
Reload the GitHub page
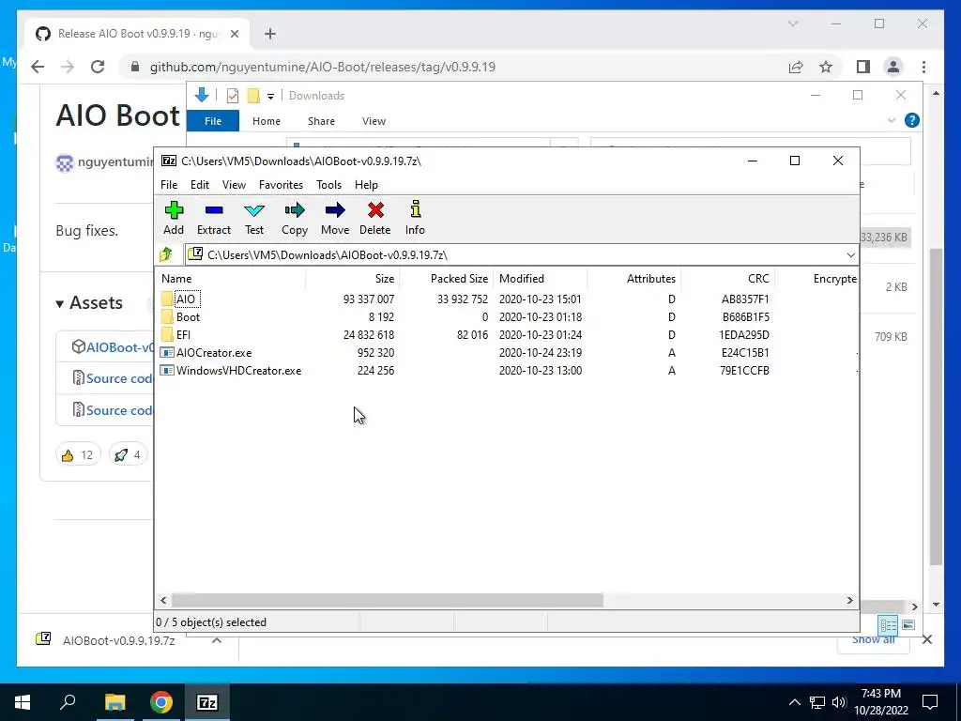98,67
